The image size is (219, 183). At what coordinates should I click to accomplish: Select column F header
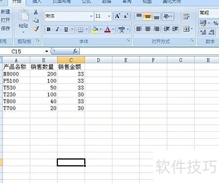click(153, 60)
